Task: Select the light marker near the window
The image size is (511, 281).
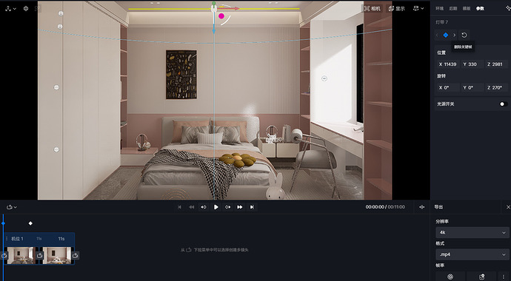Action: [324, 78]
